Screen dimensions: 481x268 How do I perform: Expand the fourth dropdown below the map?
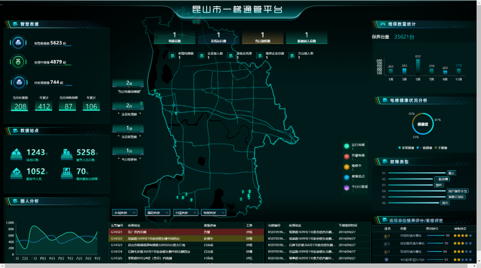(213, 213)
